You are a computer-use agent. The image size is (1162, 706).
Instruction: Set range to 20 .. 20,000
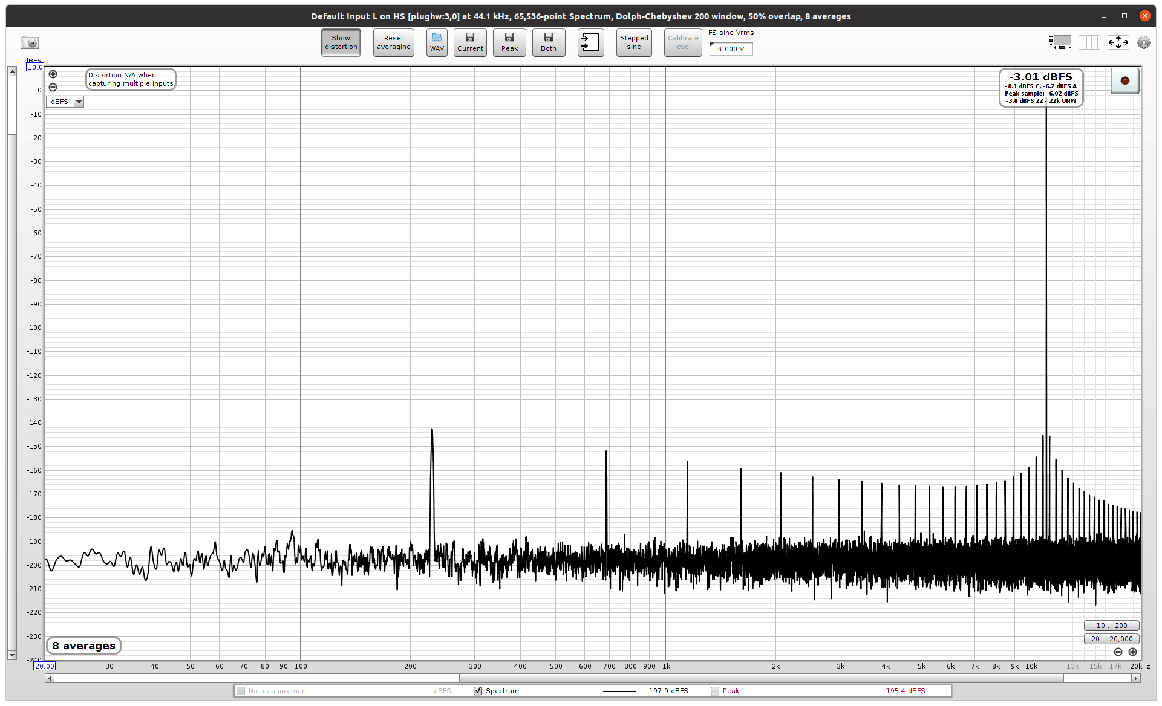[x=1112, y=639]
